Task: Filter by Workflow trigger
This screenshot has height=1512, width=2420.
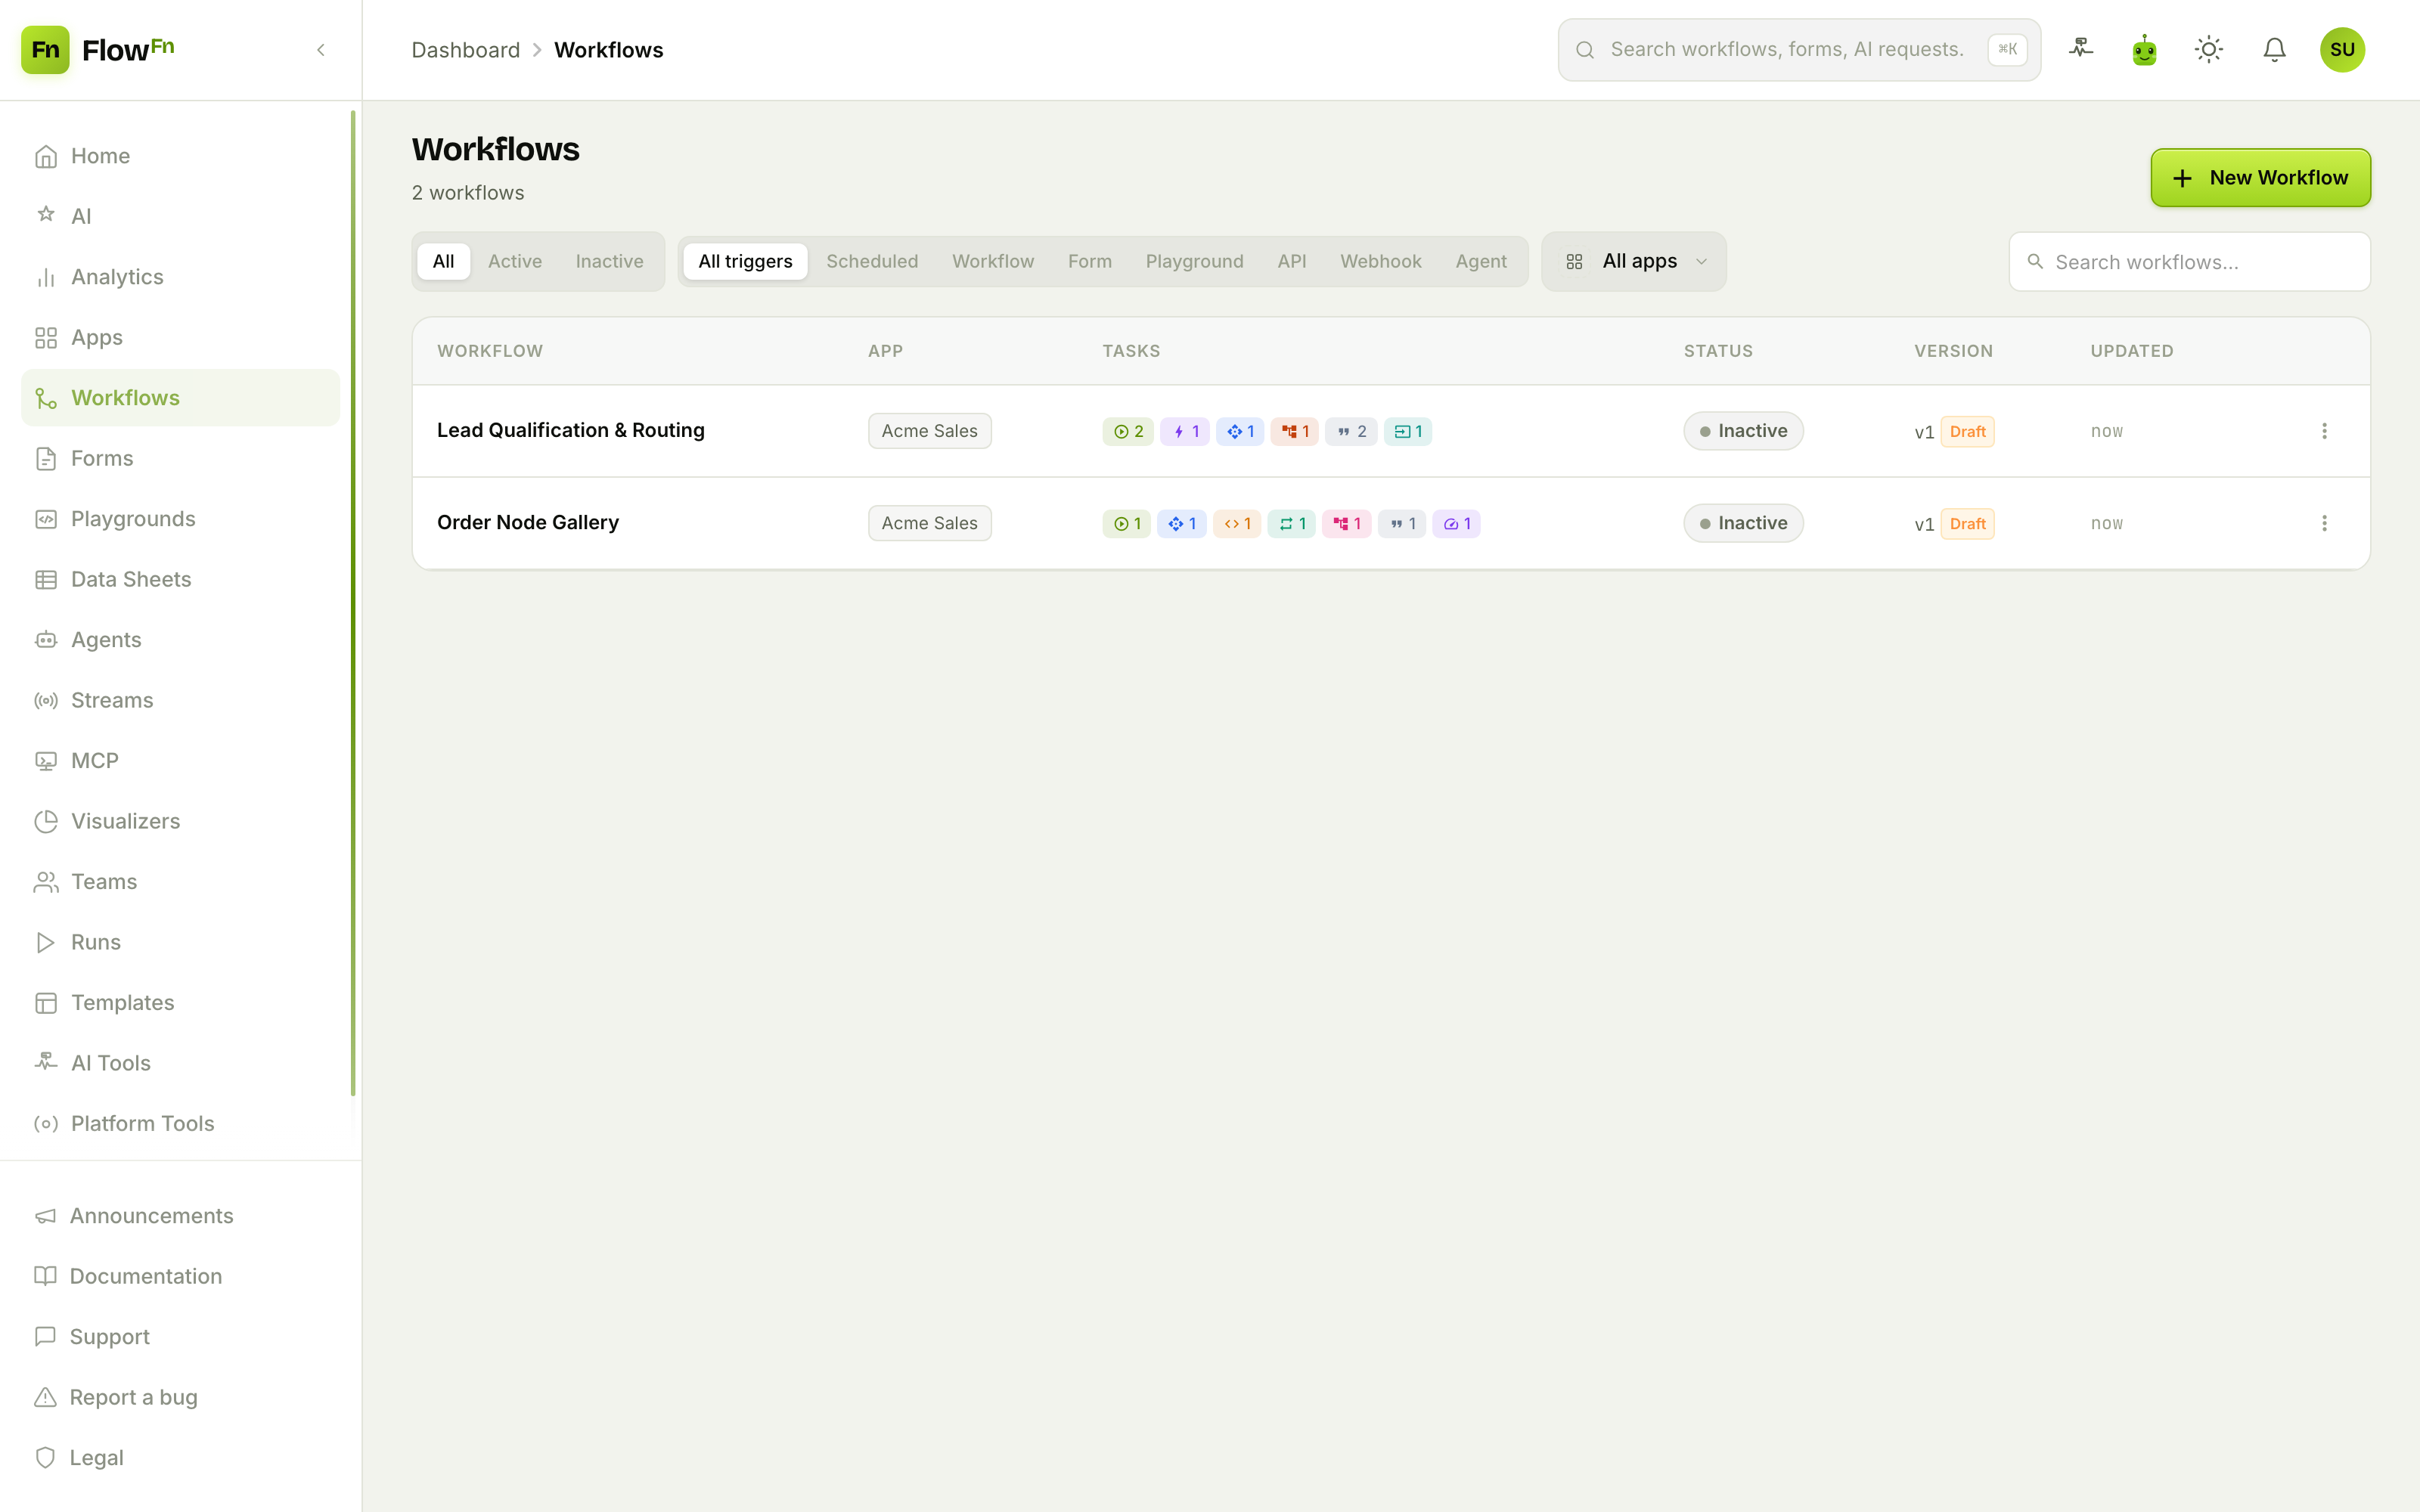Action: (x=993, y=261)
